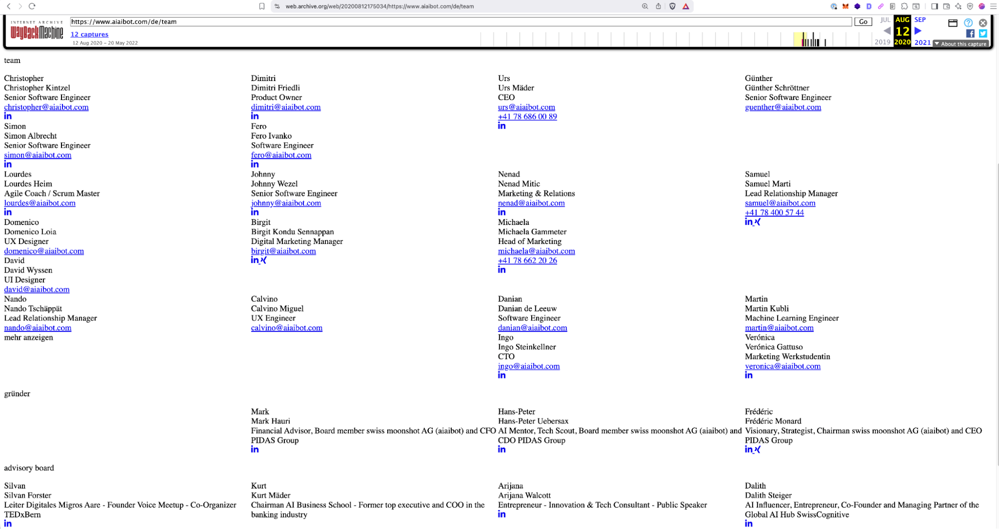The height and width of the screenshot is (529, 999).
Task: Open Lourdes Heim's LinkedIn icon
Action: [x=8, y=212]
